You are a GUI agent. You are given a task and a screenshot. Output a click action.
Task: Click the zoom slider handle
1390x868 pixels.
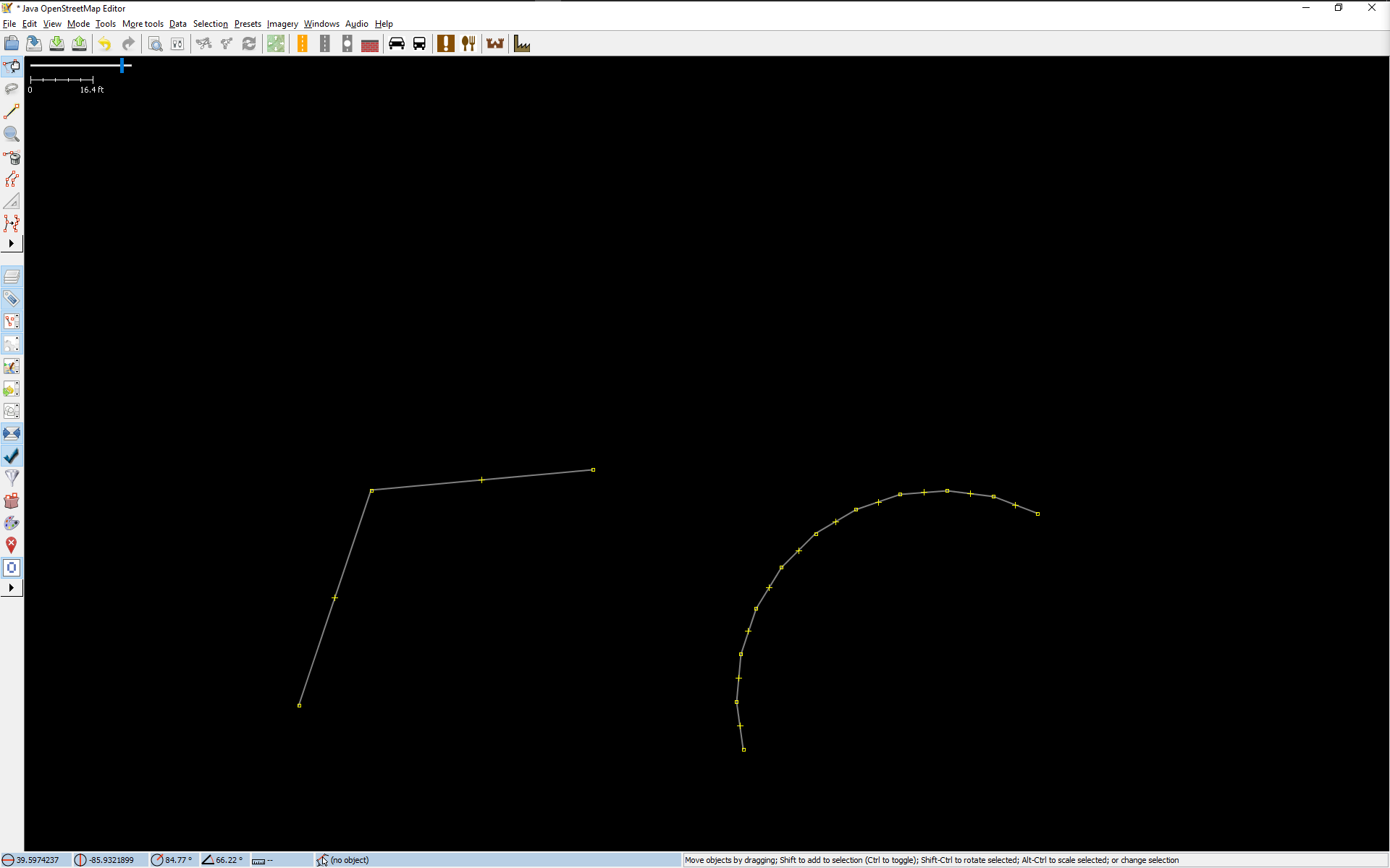click(x=122, y=66)
